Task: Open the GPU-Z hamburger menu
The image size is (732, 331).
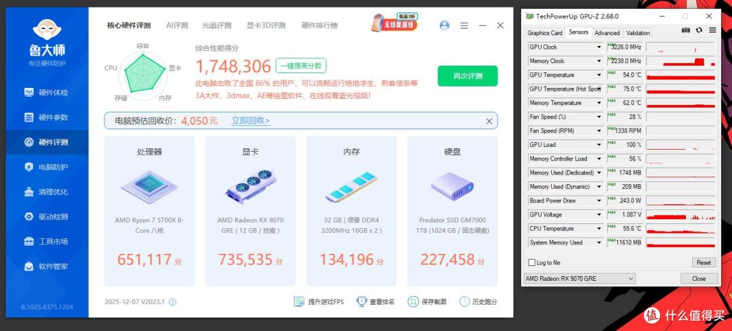Action: tap(712, 30)
